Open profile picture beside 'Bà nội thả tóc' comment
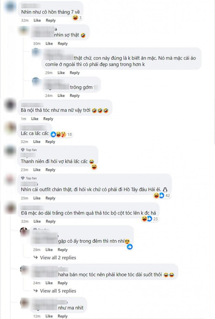This screenshot has width=215, height=319. pos(10,105)
